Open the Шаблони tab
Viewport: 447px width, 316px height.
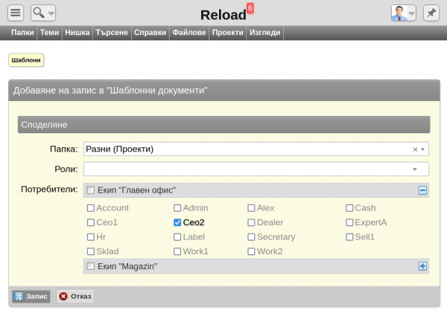25,60
